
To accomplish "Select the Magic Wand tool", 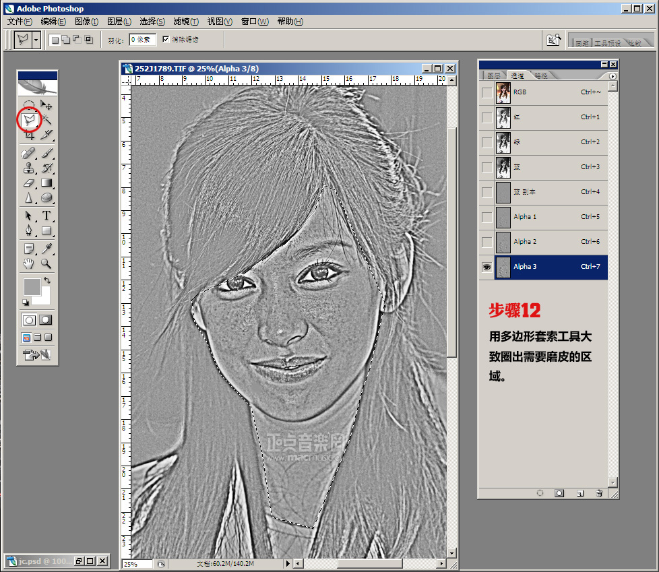I will (47, 120).
